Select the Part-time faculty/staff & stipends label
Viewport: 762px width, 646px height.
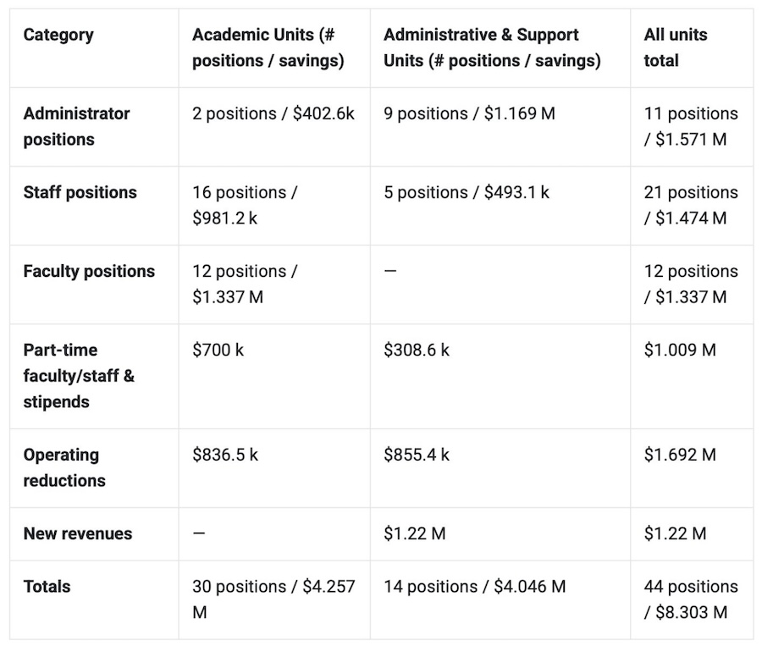[79, 375]
